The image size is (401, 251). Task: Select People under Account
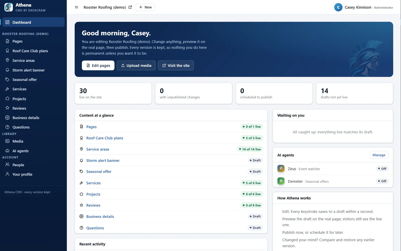click(x=33, y=165)
